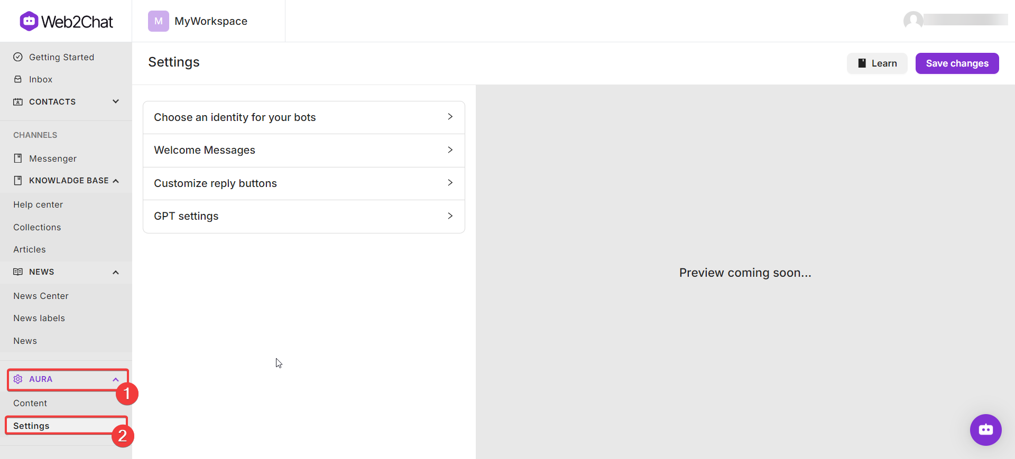Expand Customize reply buttons section
Viewport: 1015px width, 459px height.
pyautogui.click(x=304, y=183)
